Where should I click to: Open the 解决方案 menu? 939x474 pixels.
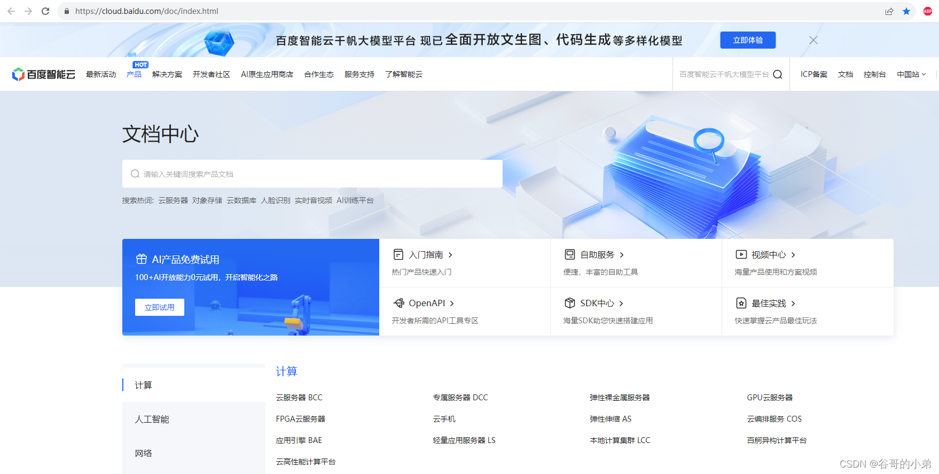point(167,74)
